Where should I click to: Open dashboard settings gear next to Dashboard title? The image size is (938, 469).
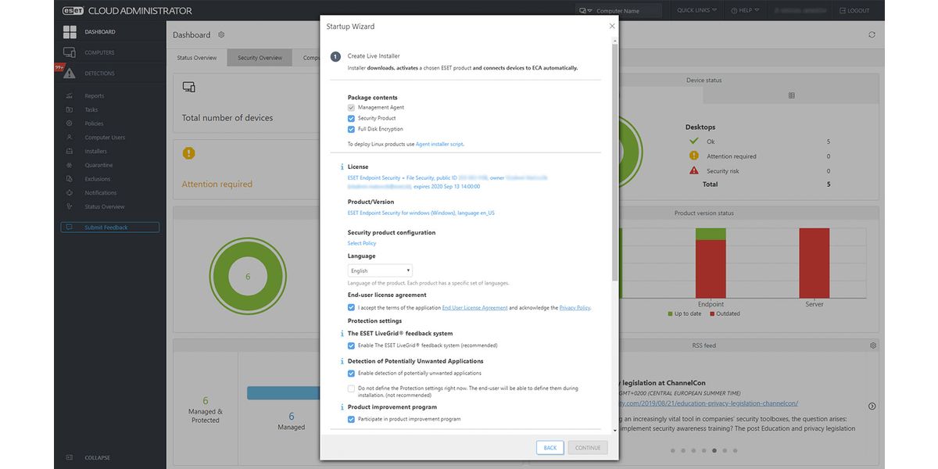[x=221, y=34]
